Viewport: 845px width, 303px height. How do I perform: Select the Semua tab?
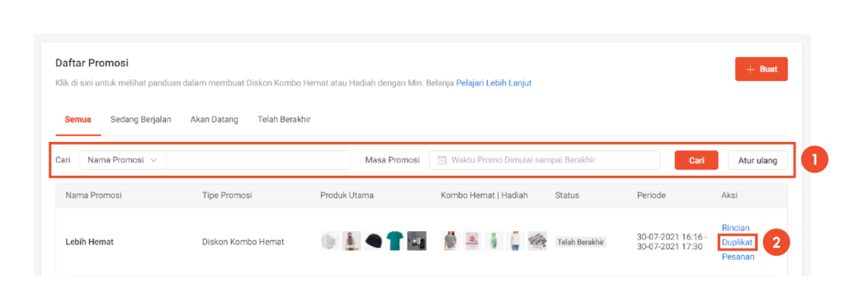pyautogui.click(x=78, y=119)
